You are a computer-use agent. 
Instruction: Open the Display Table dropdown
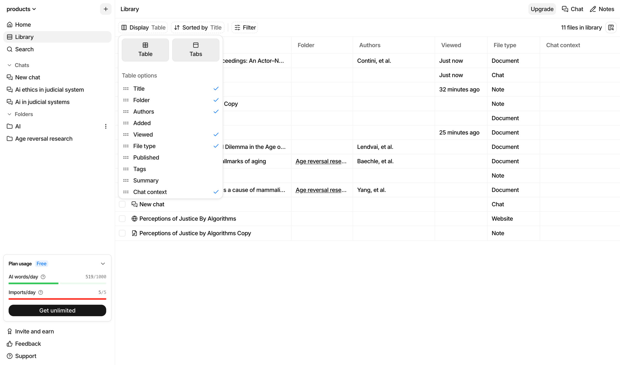(x=143, y=27)
